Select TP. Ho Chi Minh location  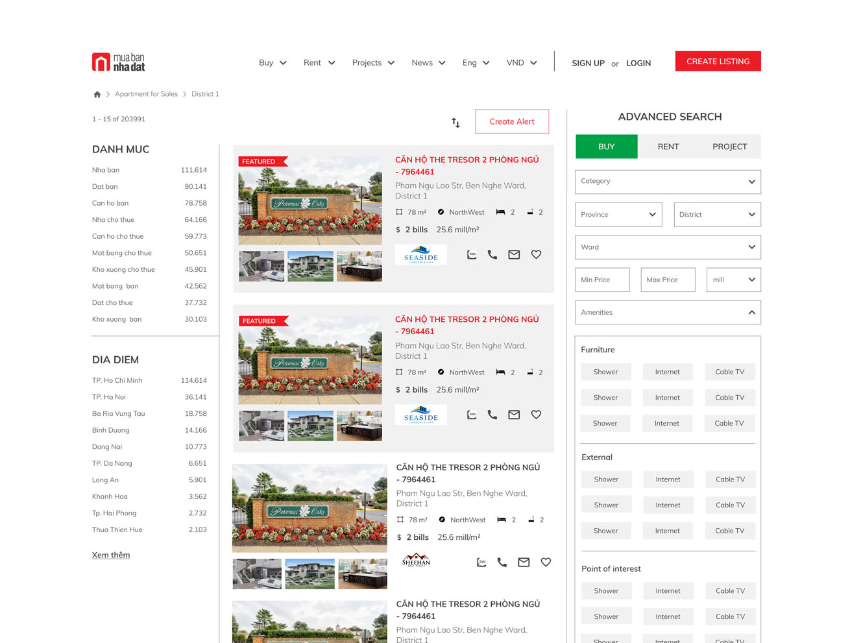pyautogui.click(x=149, y=380)
